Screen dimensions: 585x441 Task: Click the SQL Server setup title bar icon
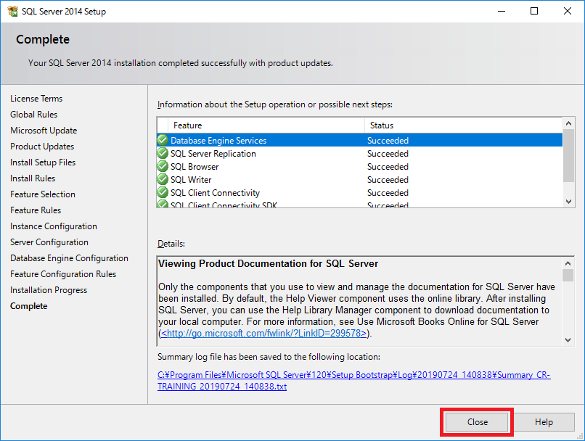coord(12,11)
